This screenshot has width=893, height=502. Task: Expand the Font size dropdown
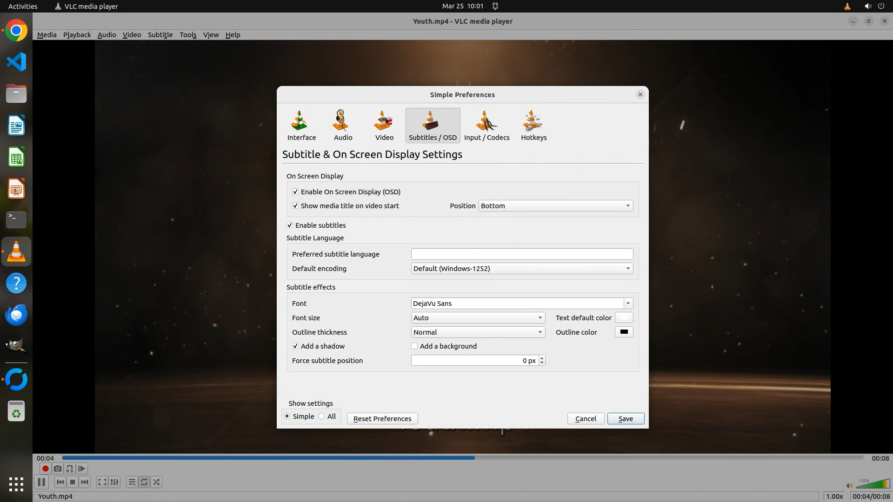478,317
